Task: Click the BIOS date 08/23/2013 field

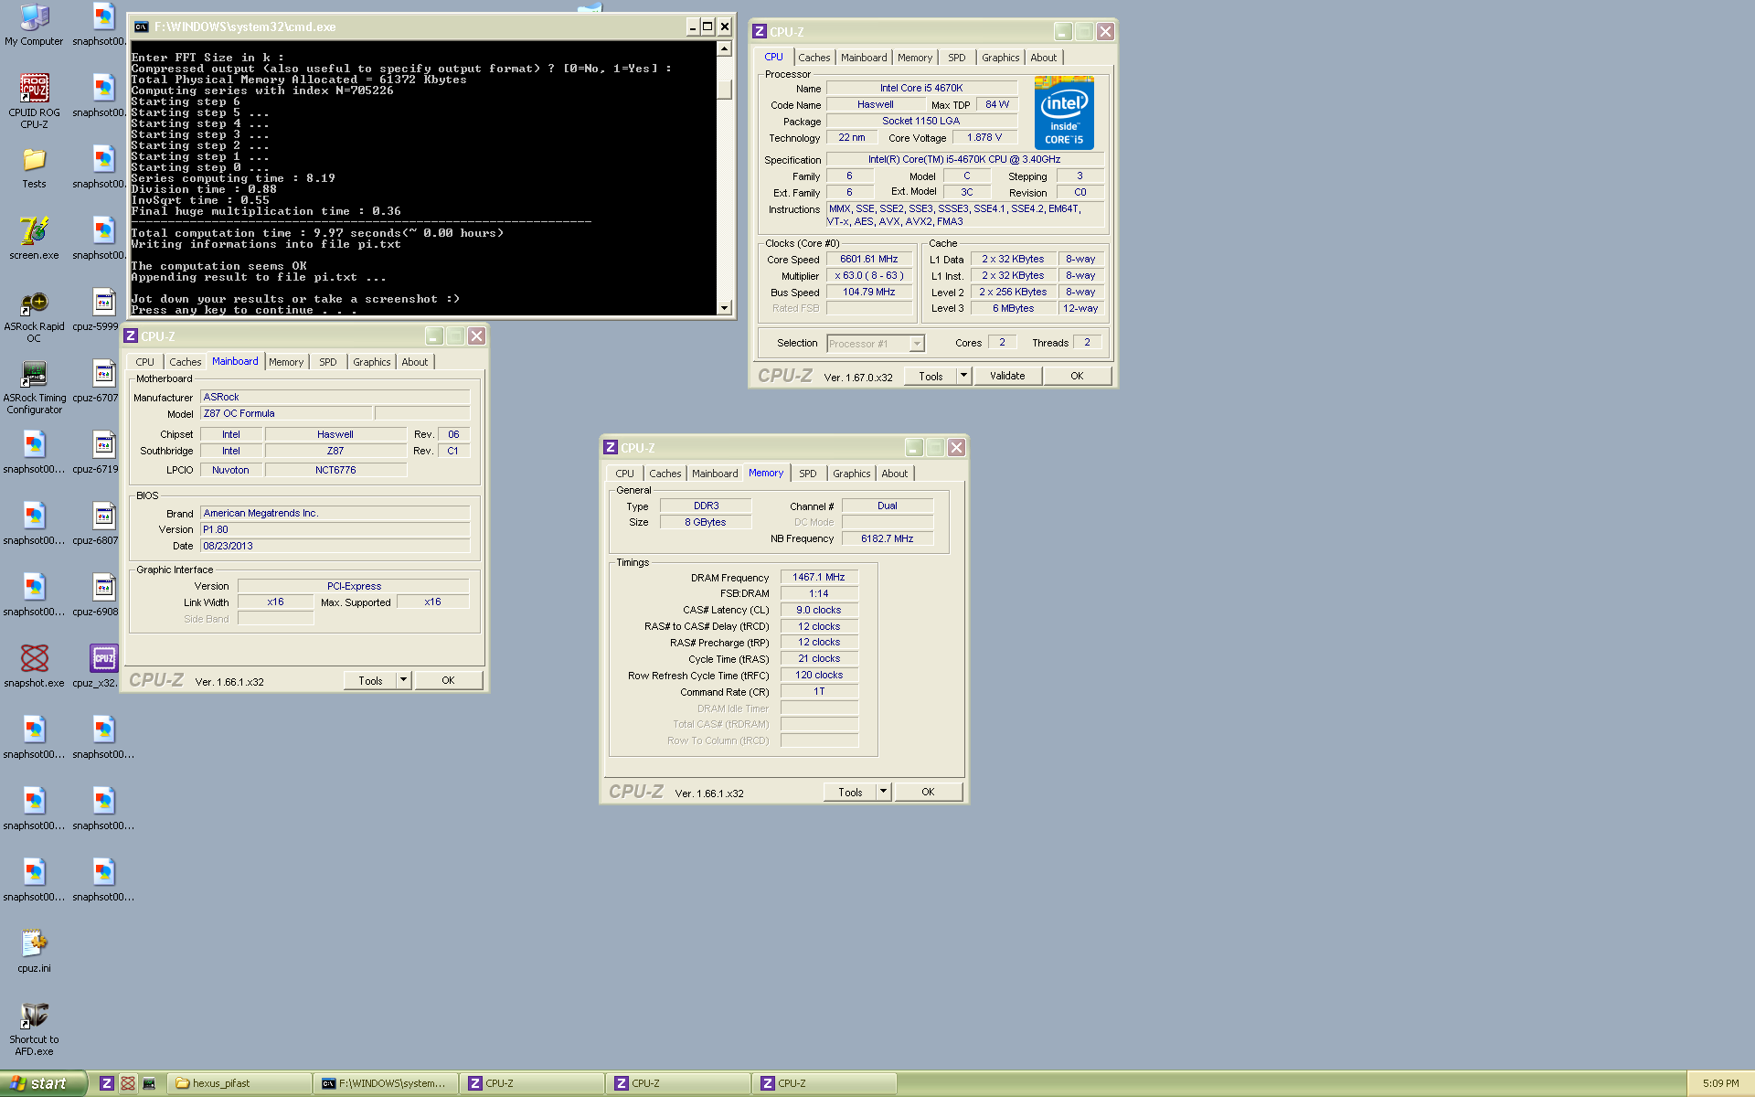Action: [335, 547]
